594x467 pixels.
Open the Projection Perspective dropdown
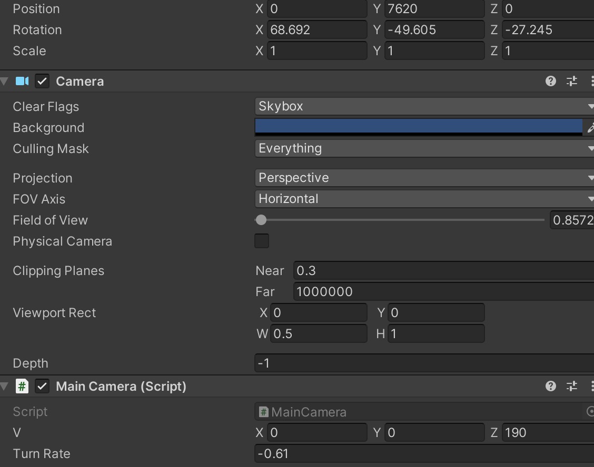click(x=424, y=178)
